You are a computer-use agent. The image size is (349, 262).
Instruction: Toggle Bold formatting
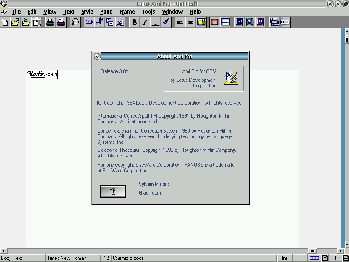click(134, 22)
